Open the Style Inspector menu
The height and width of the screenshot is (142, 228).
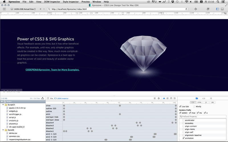(x=71, y=2)
